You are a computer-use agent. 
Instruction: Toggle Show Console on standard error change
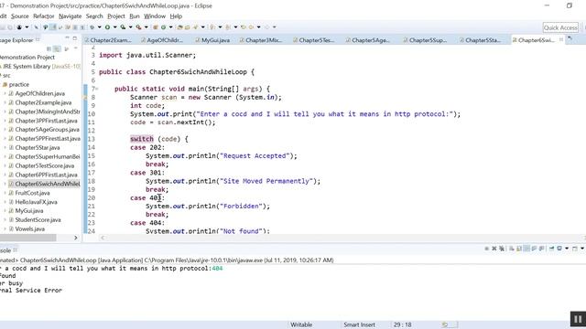[541, 249]
